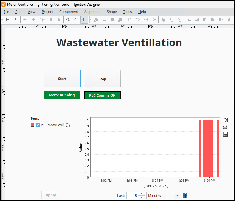
Task: Click the Save toolbar icon
Action: 8,20
